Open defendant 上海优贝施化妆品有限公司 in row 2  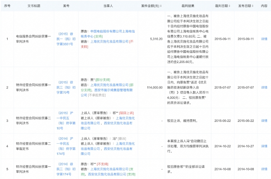(110, 85)
